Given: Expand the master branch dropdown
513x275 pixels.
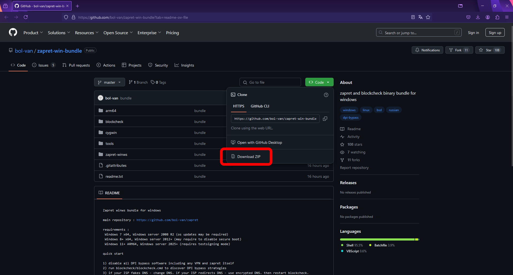Looking at the screenshot, I should (110, 82).
